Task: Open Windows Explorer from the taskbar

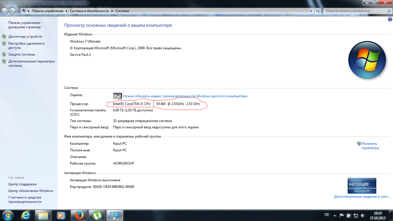Action: tap(43, 215)
